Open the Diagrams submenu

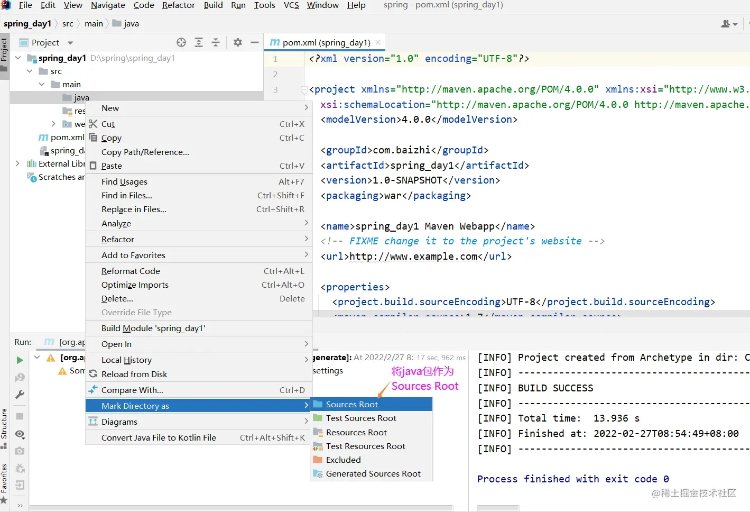click(199, 422)
